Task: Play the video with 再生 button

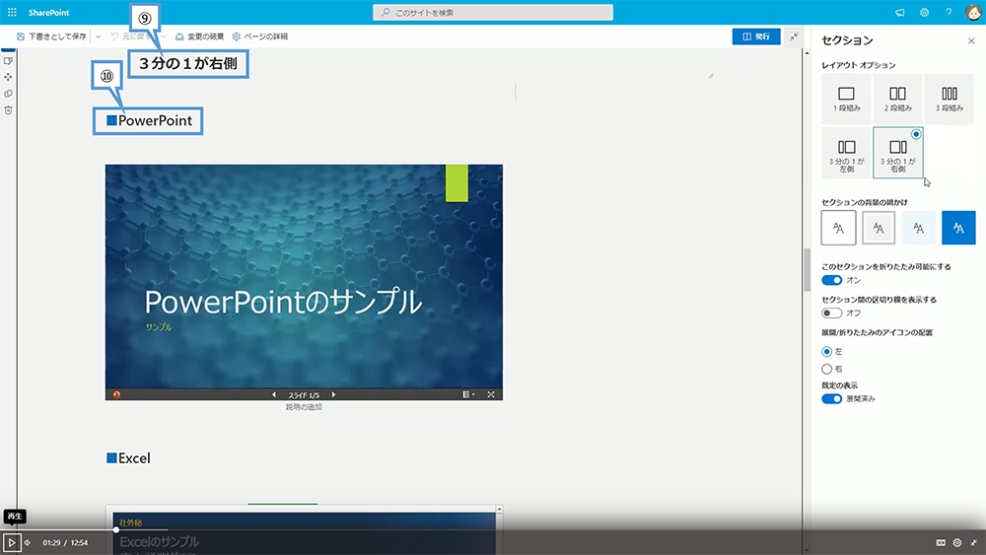Action: tap(11, 542)
